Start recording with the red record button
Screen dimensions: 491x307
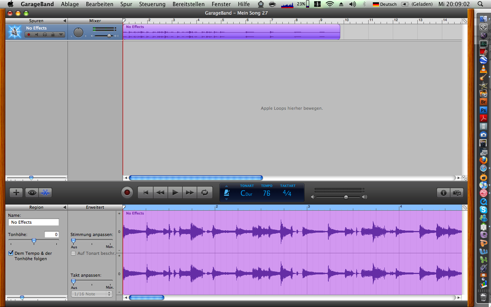[127, 192]
